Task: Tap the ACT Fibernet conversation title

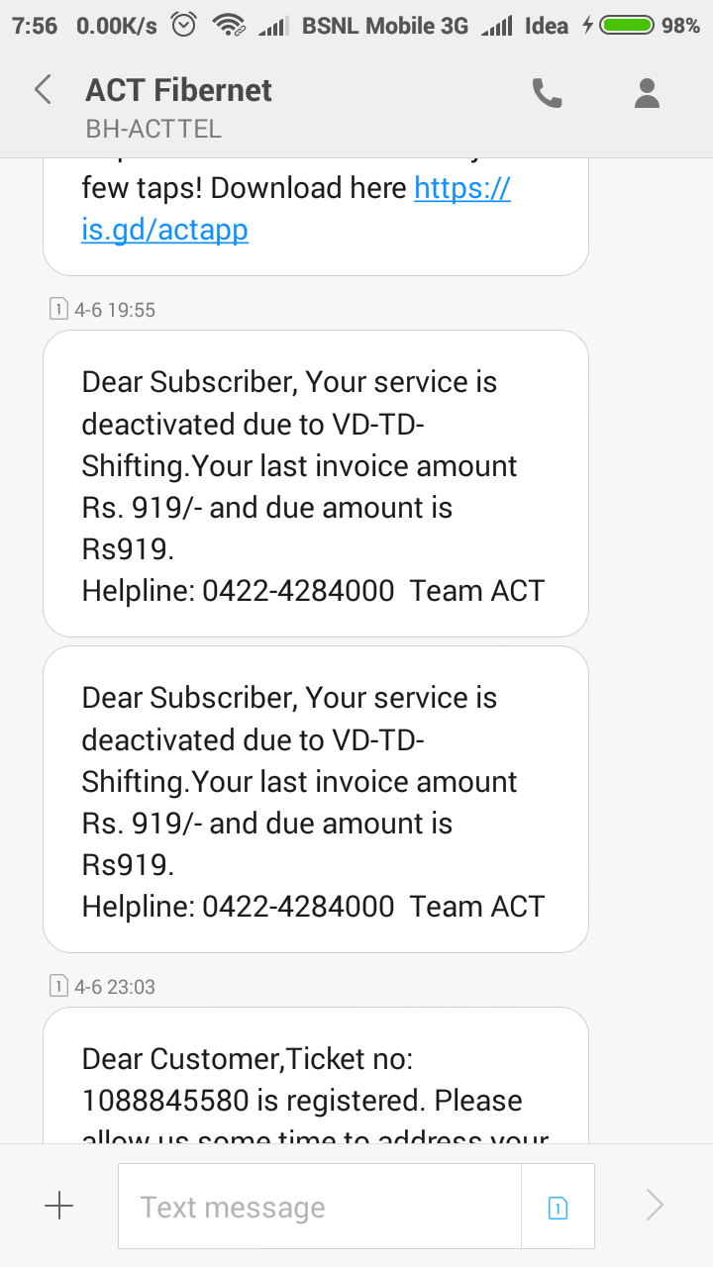Action: (178, 90)
